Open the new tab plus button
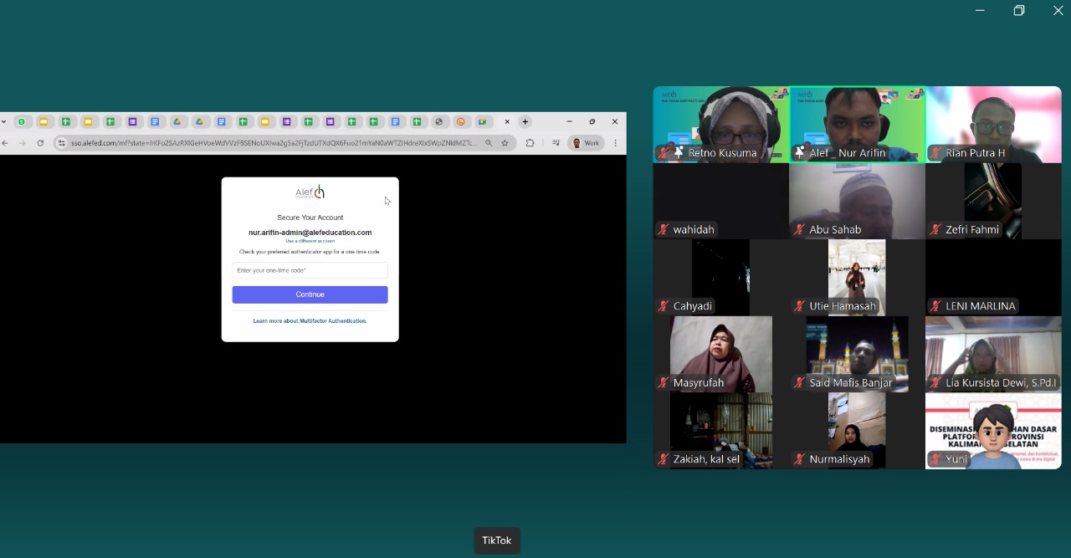Viewport: 1071px width, 558px height. (525, 122)
